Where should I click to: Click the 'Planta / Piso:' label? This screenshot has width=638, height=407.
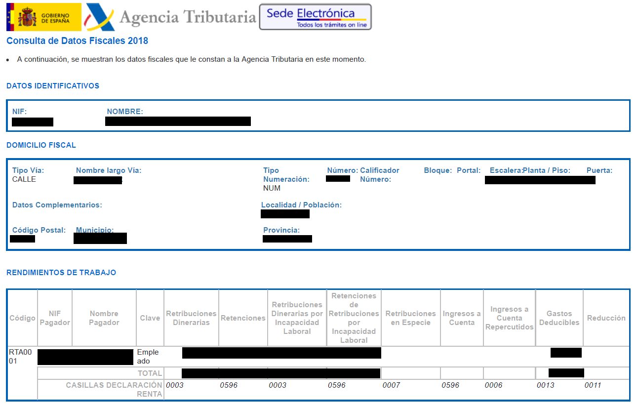pyautogui.click(x=547, y=170)
